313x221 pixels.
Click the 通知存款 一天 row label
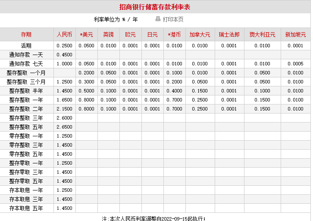click(x=26, y=55)
